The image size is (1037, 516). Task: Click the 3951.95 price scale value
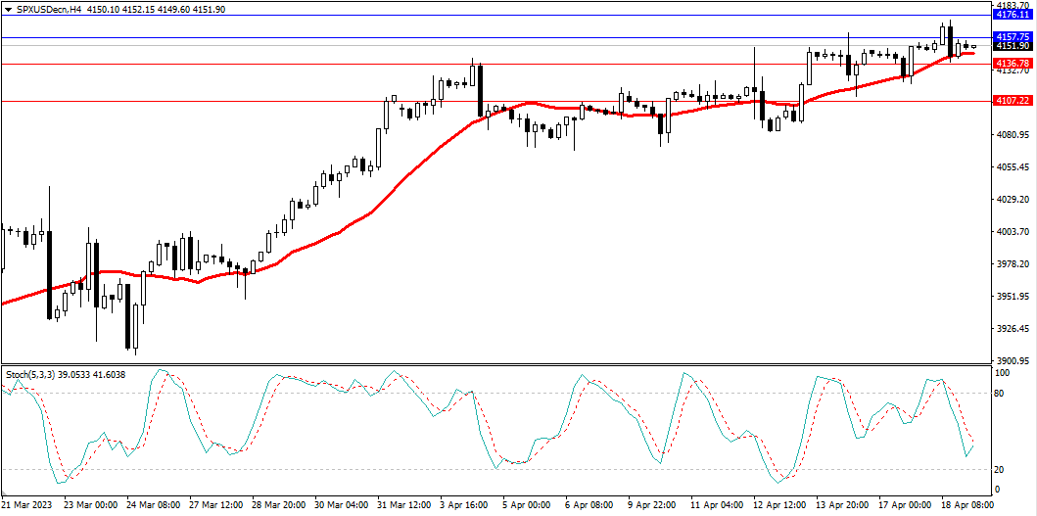click(1013, 297)
